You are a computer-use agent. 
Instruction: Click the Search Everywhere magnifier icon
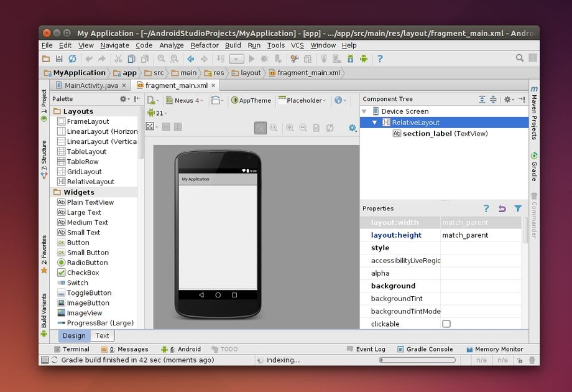520,58
